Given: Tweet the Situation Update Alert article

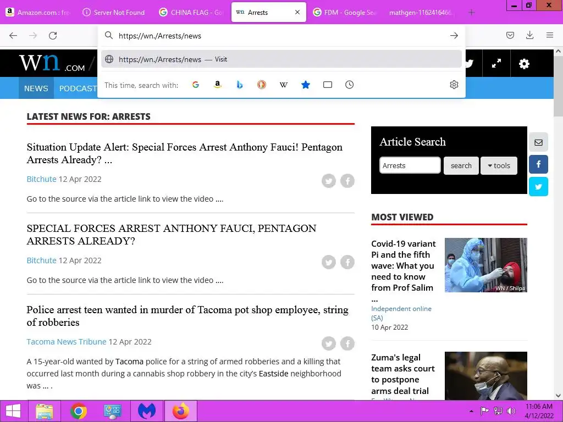Looking at the screenshot, I should click(x=329, y=181).
